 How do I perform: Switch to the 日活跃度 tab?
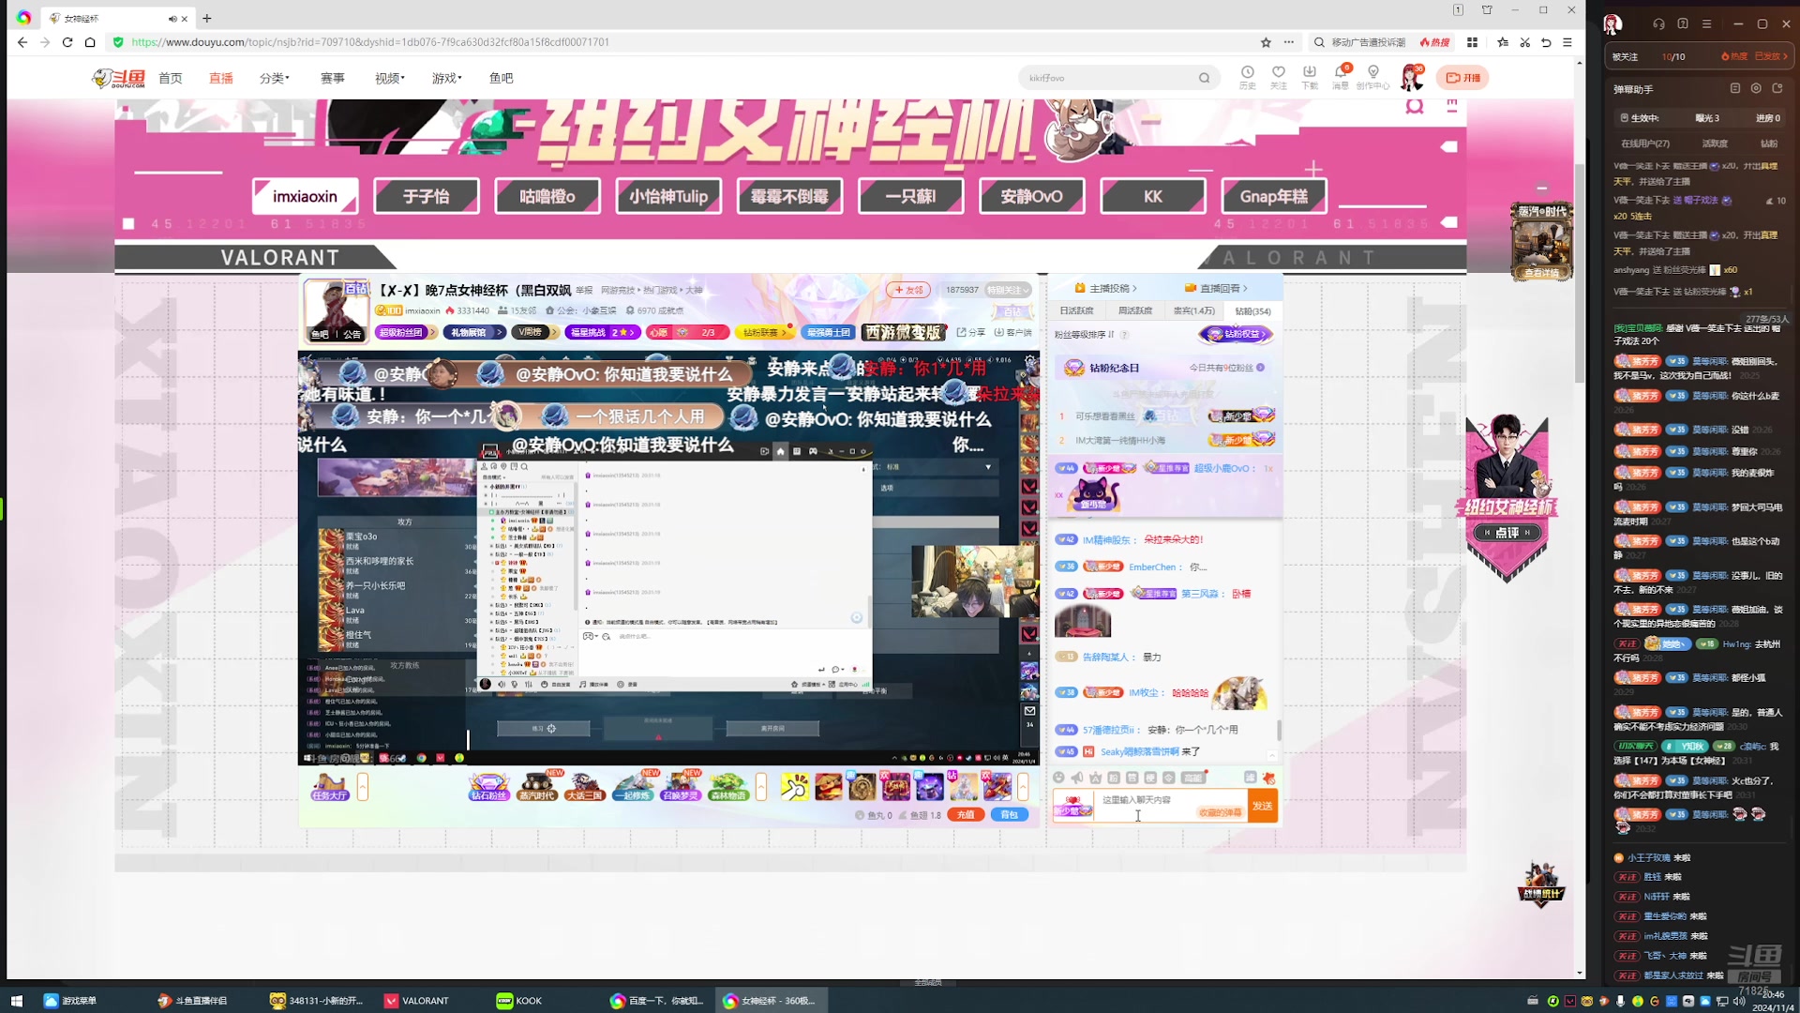1076,311
